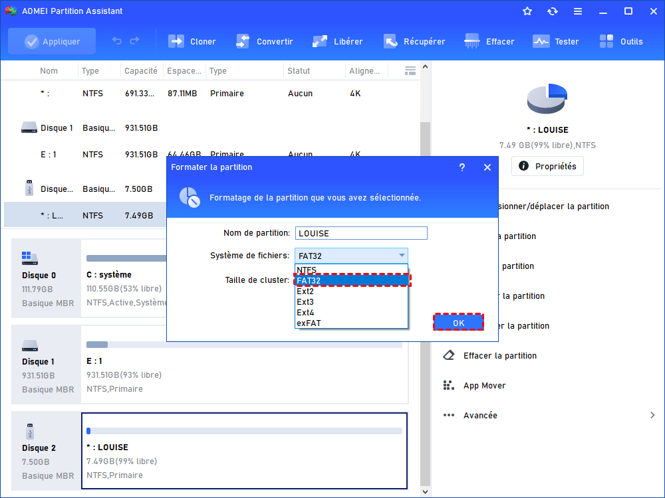Choose FAT32 from the file system list
Viewport: 665px width, 498px height.
click(x=351, y=280)
